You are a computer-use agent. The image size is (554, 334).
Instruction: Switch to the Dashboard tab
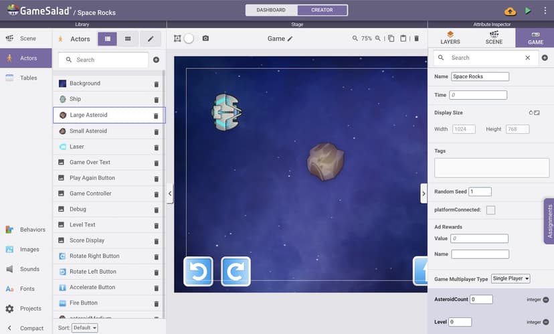tap(271, 10)
